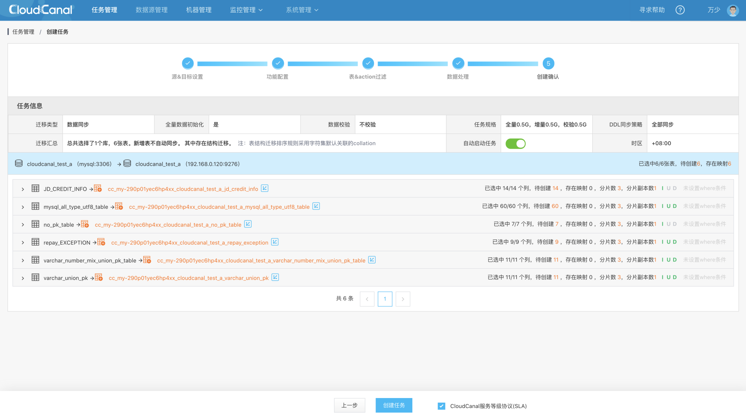Click the database icon beside source cloudcanal_test_a

tap(18, 163)
